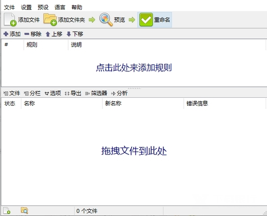Click the green checkmark 重命名 rename icon
Image resolution: width=267 pixels, height=216 pixels.
click(x=146, y=20)
